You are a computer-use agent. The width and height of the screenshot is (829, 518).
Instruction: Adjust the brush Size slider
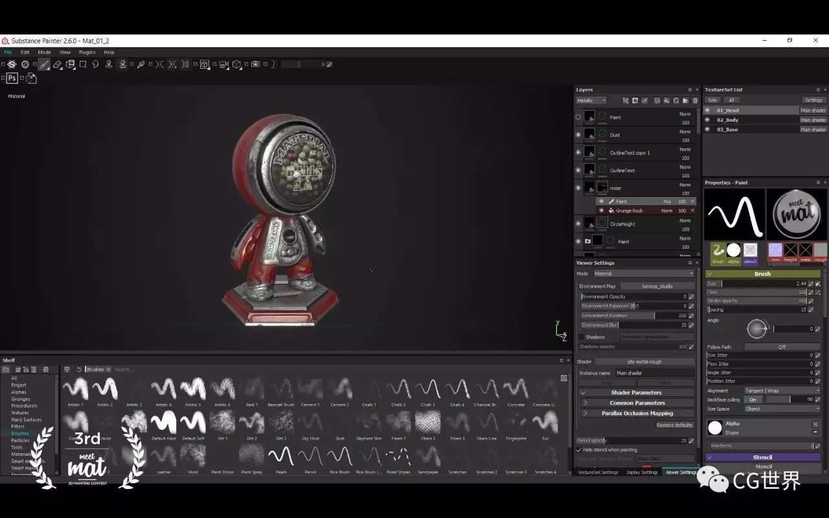[756, 284]
